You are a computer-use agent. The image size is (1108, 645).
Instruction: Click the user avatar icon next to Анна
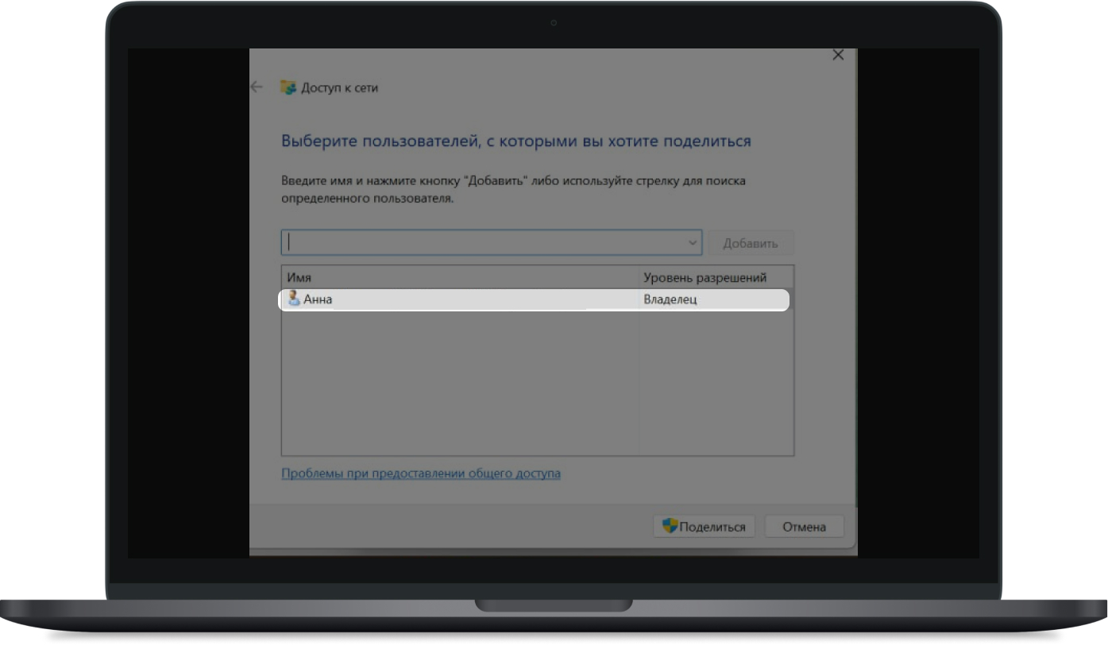coord(293,299)
